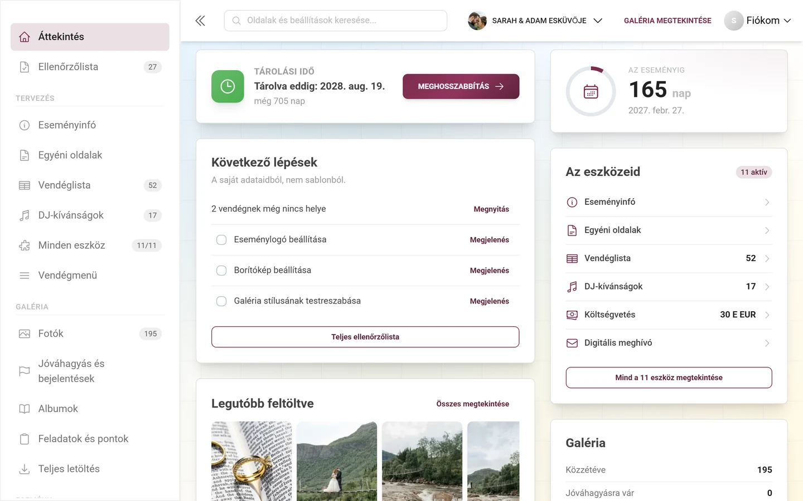
Task: Click the envelope icon beside Digitális meghívó
Action: coord(572,343)
